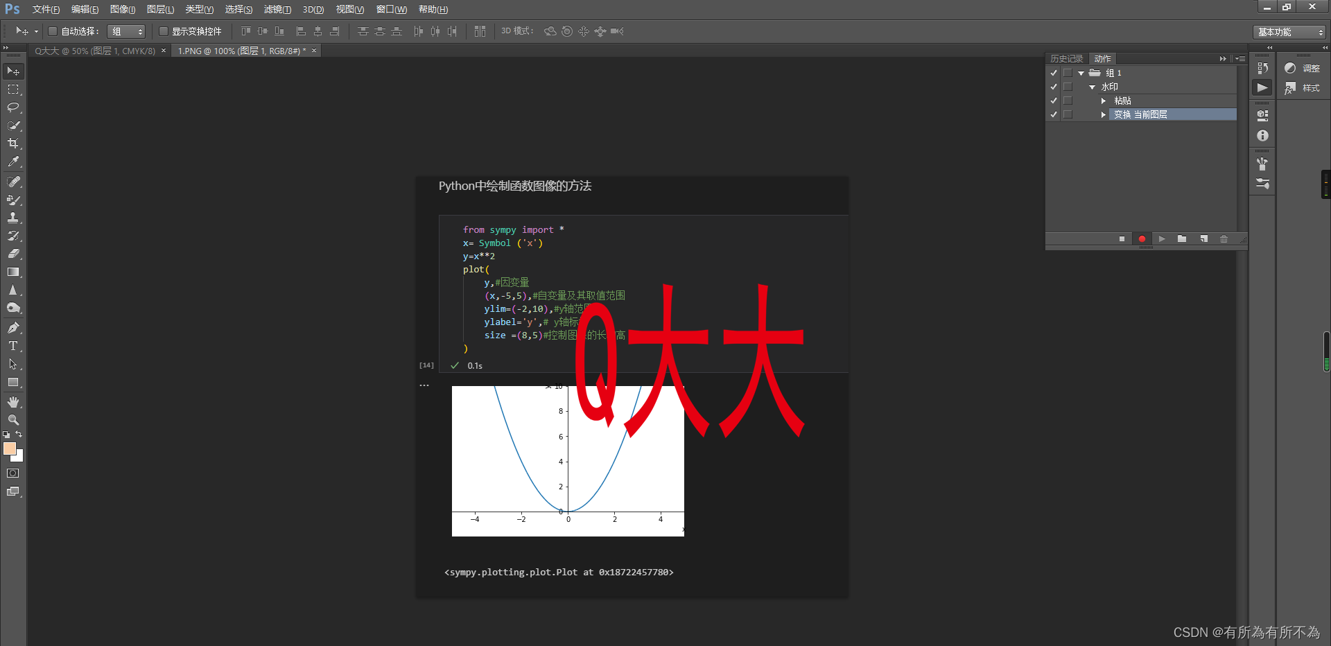
Task: Expand the 变换 当前图层 step
Action: pyautogui.click(x=1103, y=114)
